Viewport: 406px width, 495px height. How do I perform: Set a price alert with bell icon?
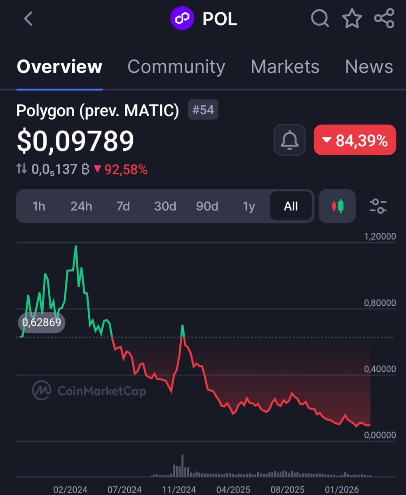tap(290, 140)
